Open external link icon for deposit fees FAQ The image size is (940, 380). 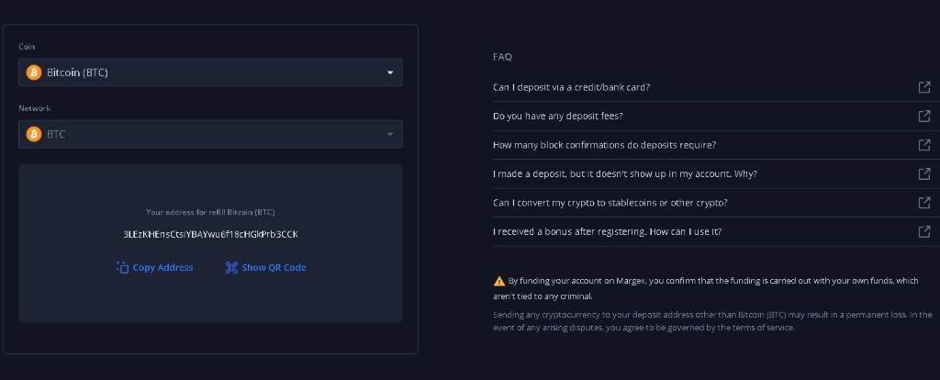[924, 116]
